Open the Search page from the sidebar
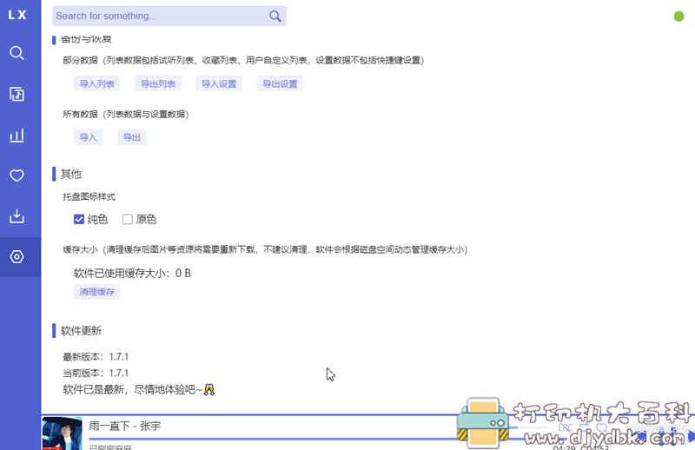The width and height of the screenshot is (695, 450). pos(17,53)
